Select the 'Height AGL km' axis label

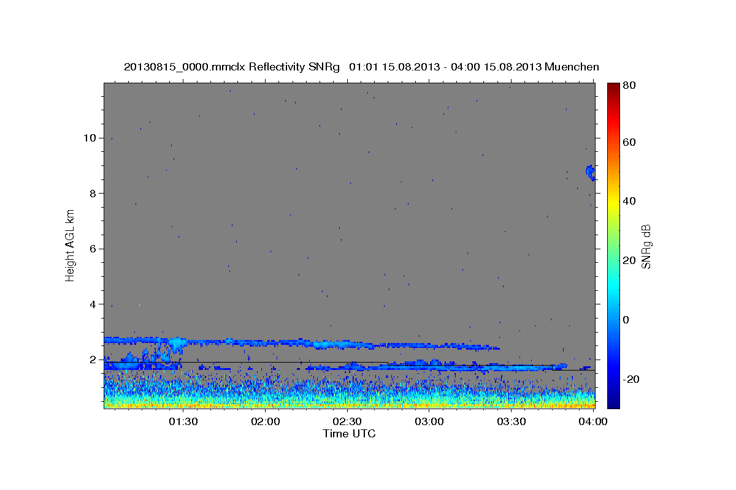(x=70, y=245)
